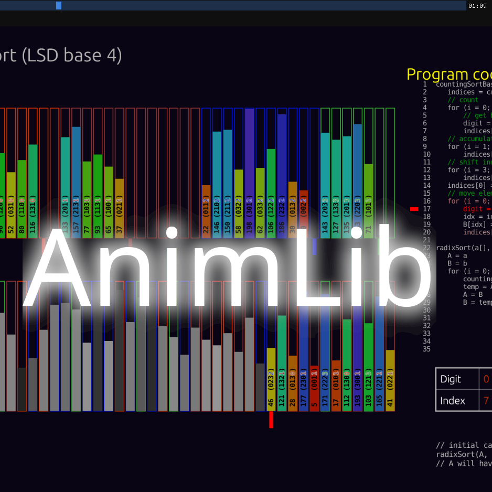Click the Program code heading
Viewport: 492px width, 492px height.
point(449,74)
